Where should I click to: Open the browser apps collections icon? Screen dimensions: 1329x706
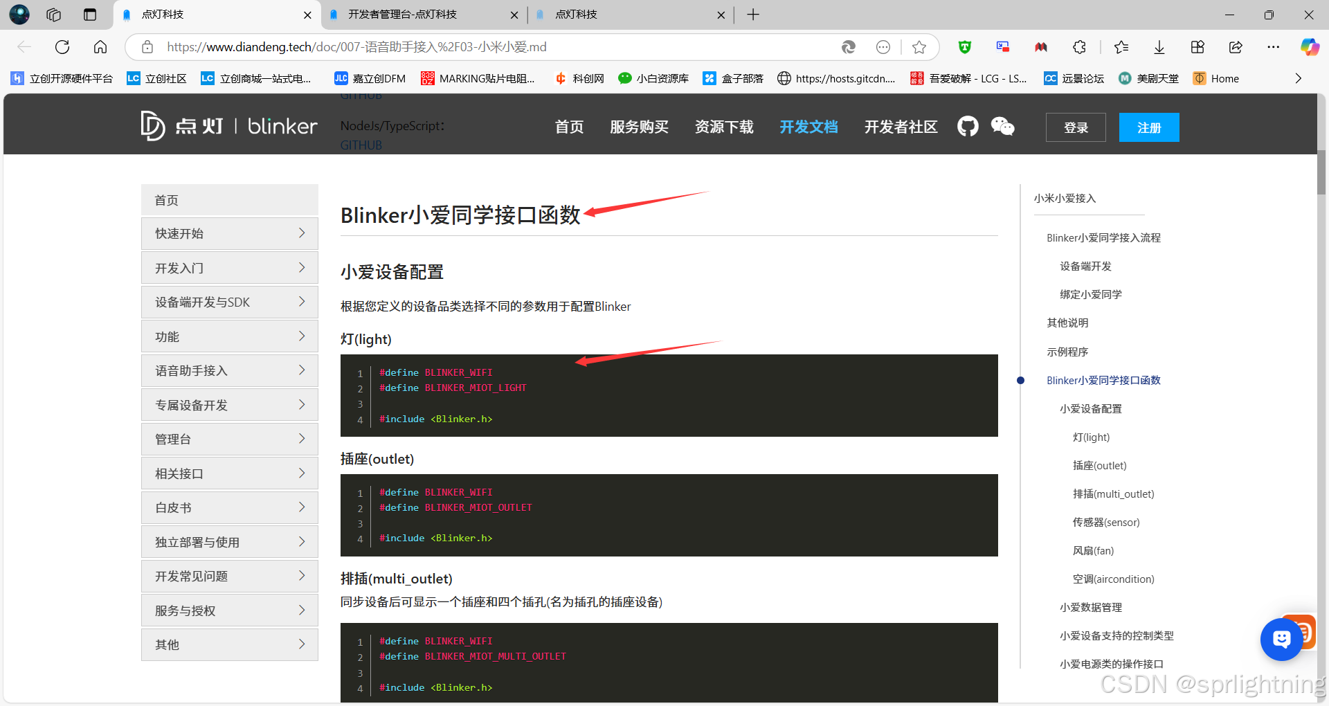[1197, 47]
